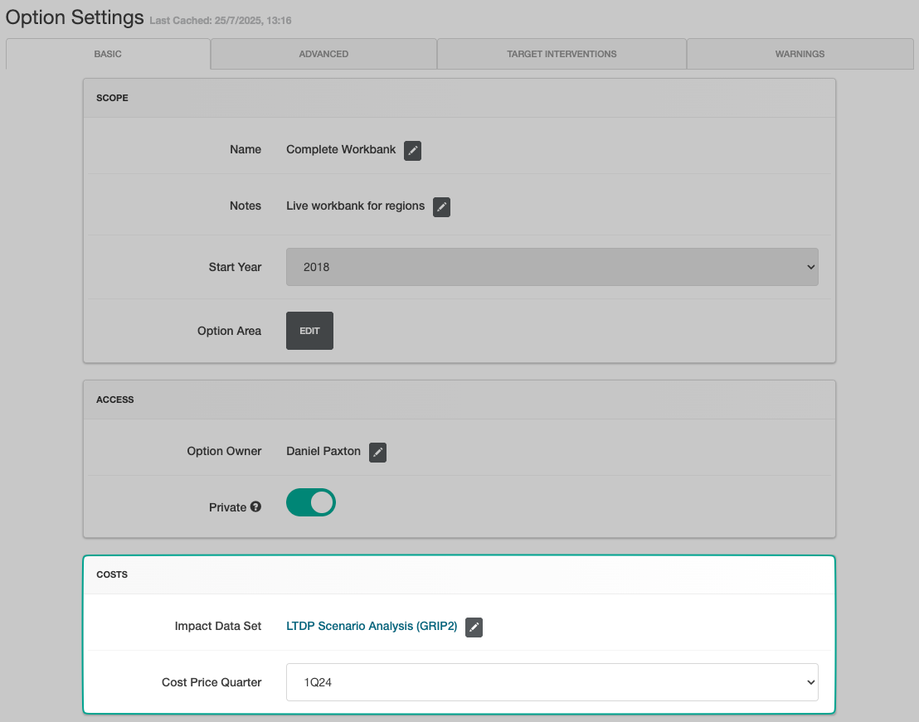Collapse the SCOPE section header

(112, 97)
